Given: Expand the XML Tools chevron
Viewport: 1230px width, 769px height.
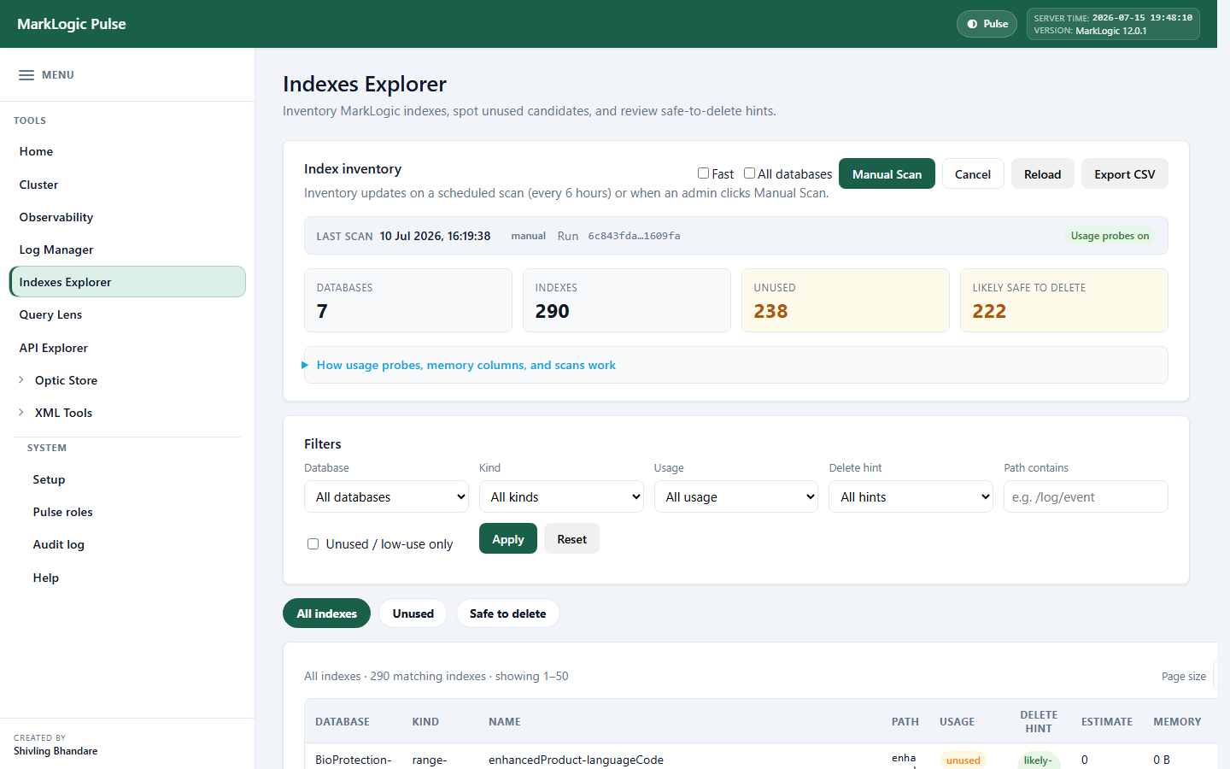Looking at the screenshot, I should (x=21, y=413).
